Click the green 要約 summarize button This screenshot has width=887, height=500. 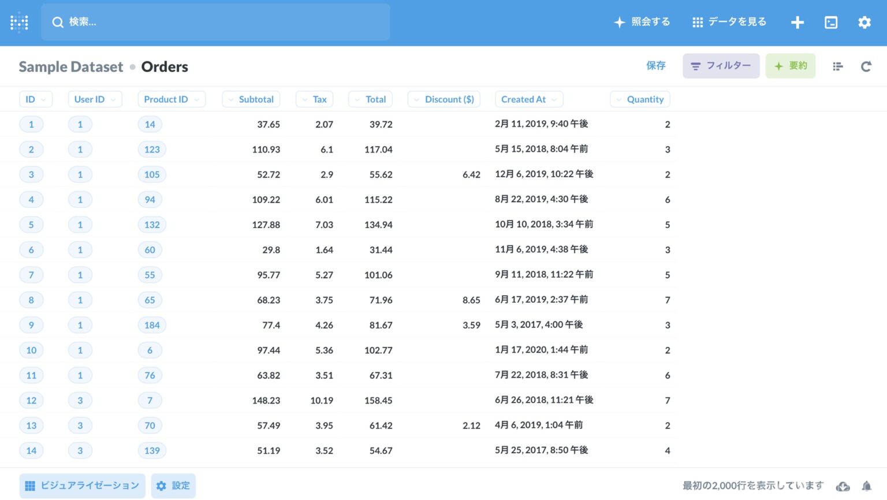[790, 66]
